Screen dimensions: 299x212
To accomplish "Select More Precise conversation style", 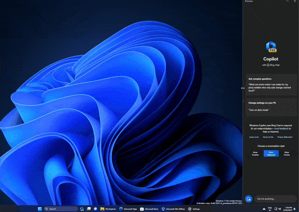I will (287, 153).
